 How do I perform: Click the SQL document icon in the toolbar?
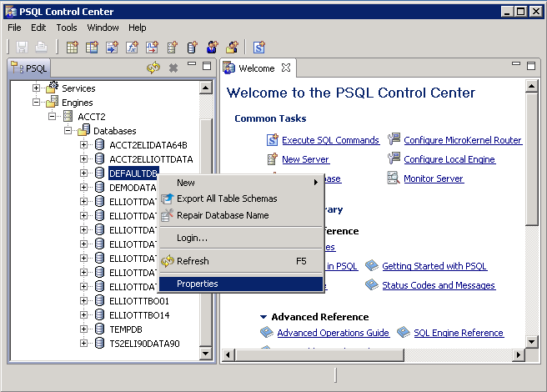point(259,48)
